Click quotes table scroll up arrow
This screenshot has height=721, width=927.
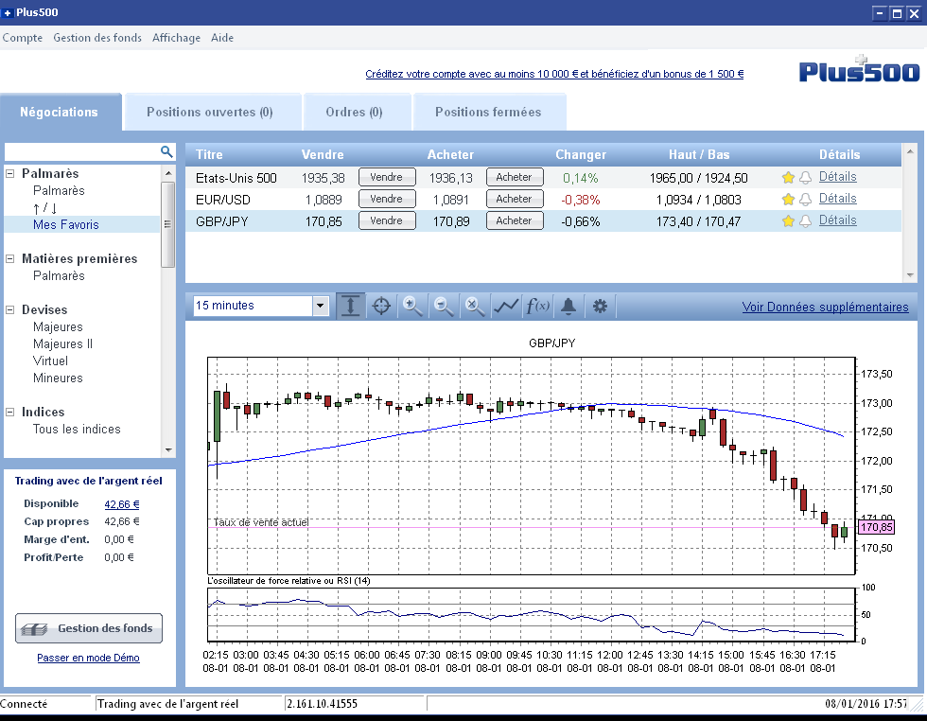(x=910, y=152)
